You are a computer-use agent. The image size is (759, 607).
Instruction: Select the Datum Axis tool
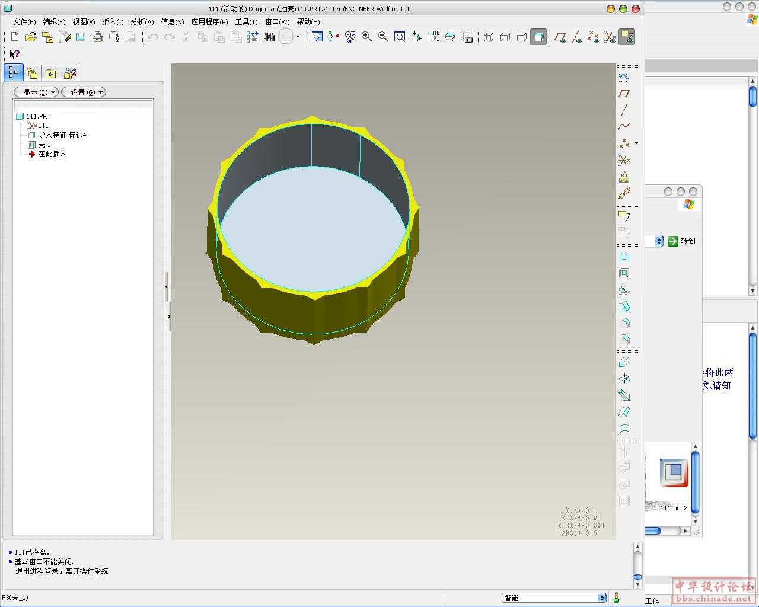click(x=624, y=110)
